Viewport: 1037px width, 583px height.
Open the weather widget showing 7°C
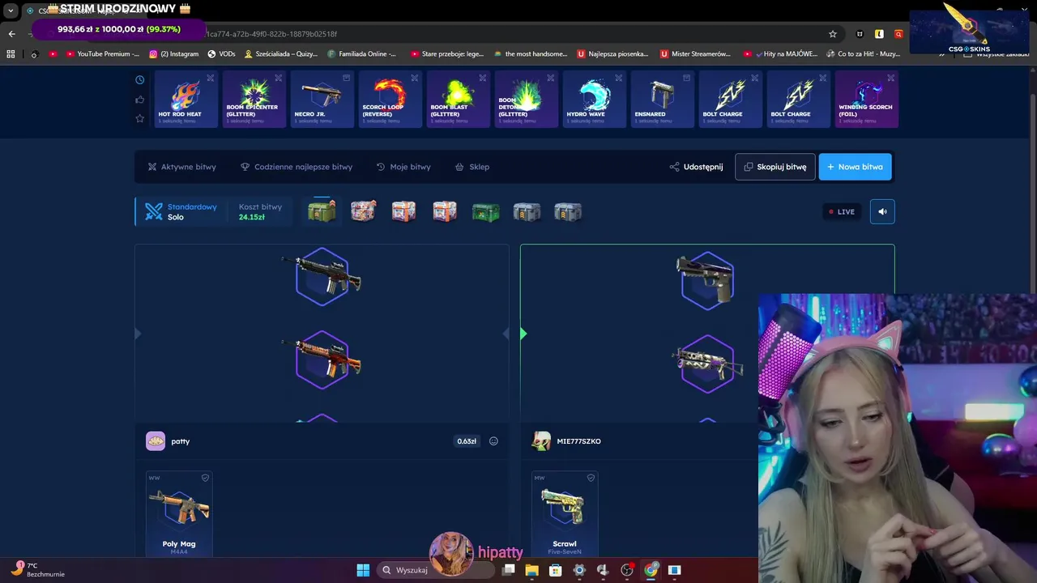37,570
